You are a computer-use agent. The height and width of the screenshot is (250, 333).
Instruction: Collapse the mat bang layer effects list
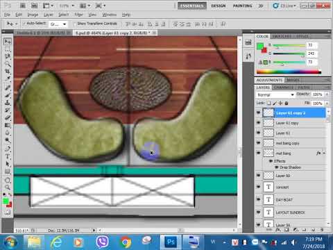coord(324,153)
